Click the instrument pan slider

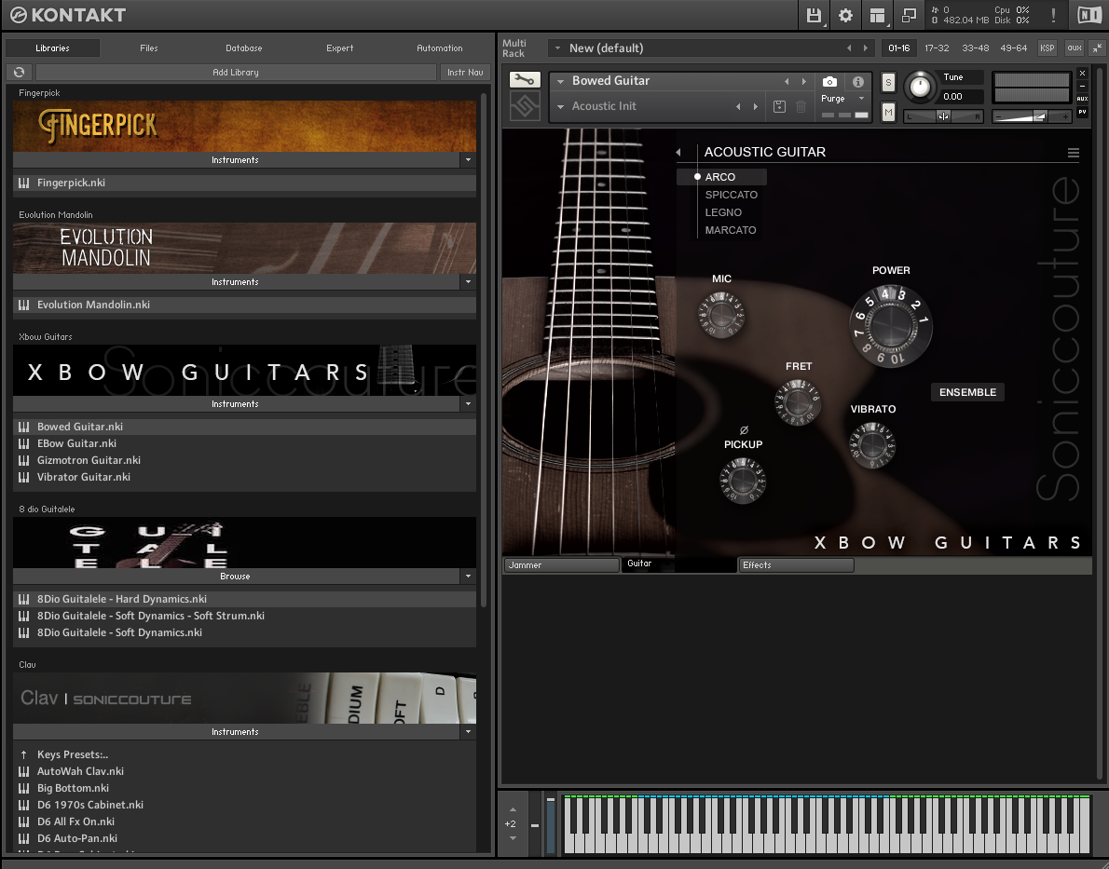(943, 116)
